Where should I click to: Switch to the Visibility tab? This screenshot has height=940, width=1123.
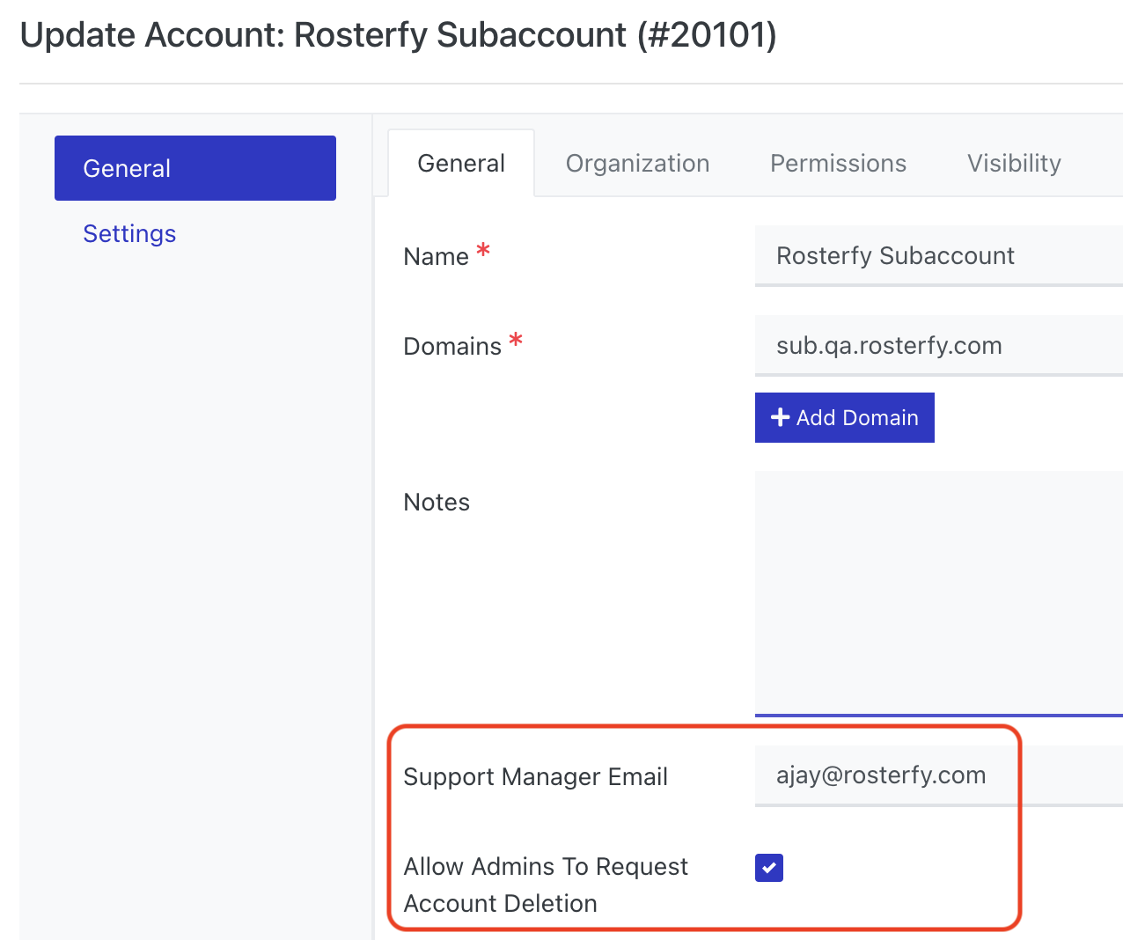[1014, 164]
